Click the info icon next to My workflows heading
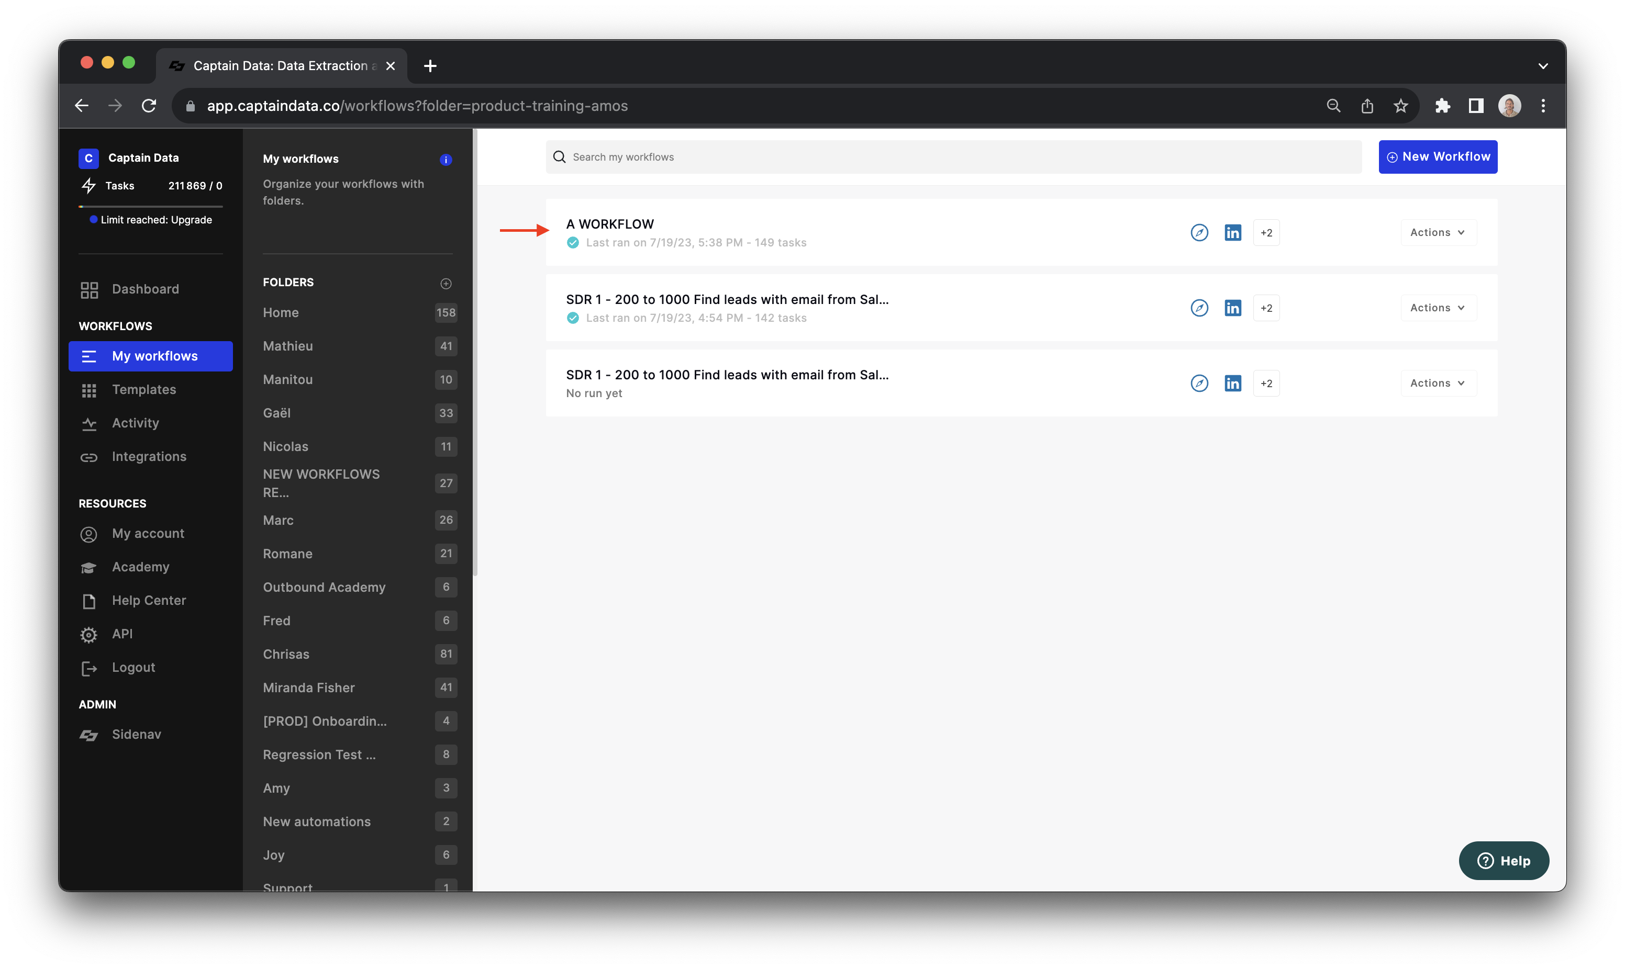 [x=446, y=160]
